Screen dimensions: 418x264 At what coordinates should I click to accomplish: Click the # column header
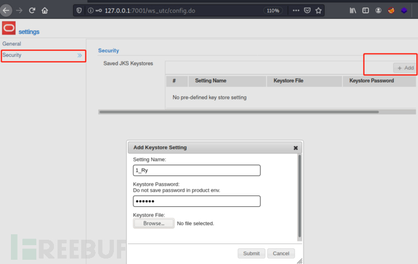pos(177,81)
